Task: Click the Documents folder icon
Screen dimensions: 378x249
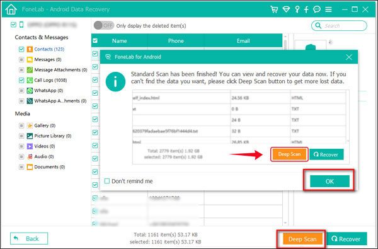Action: [x=30, y=167]
